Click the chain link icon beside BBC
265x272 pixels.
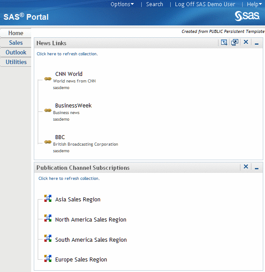[48, 142]
